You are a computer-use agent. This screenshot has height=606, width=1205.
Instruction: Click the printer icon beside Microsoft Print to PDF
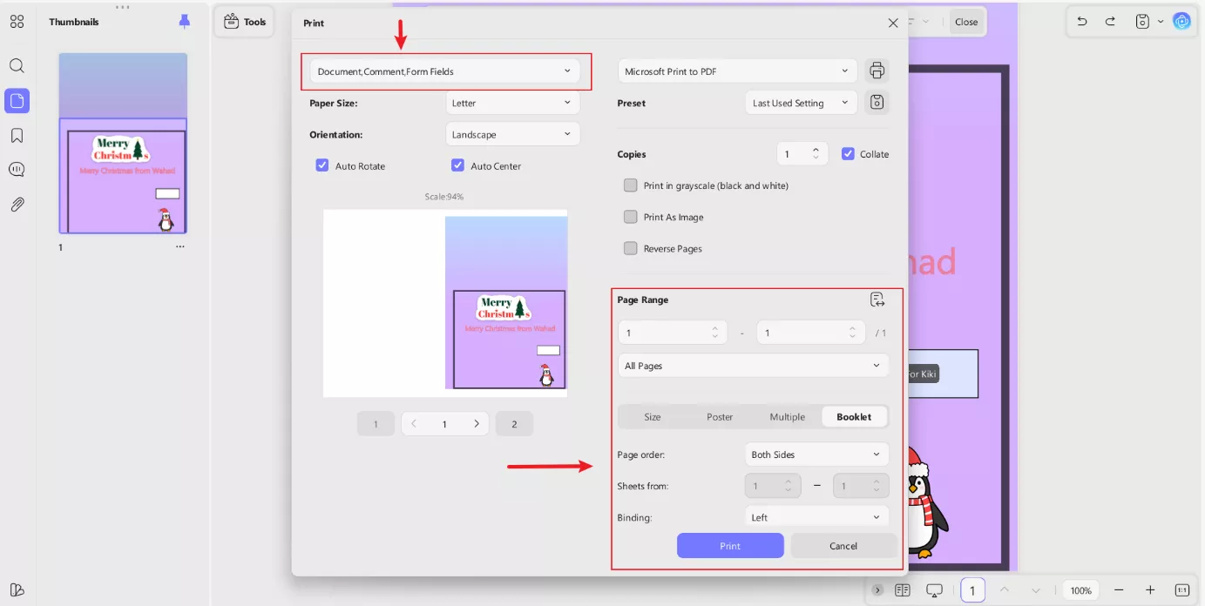877,71
